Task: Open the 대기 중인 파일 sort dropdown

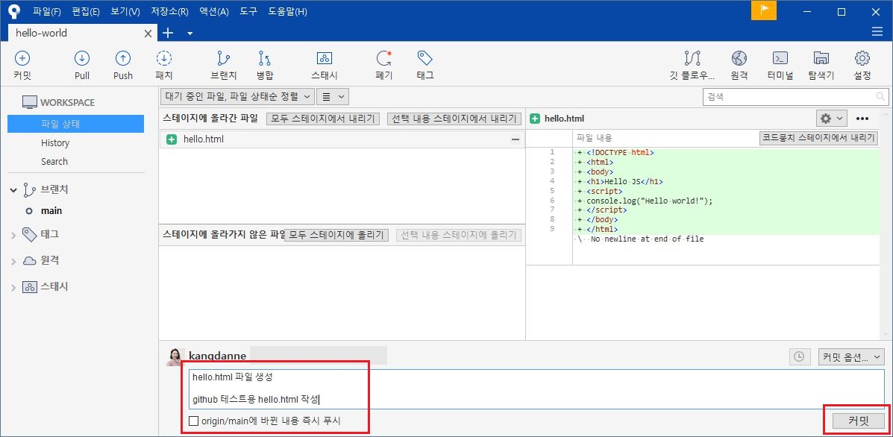Action: point(237,97)
